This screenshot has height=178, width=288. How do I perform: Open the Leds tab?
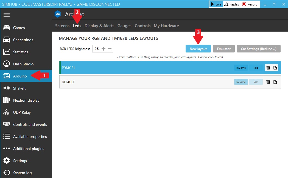point(77,26)
